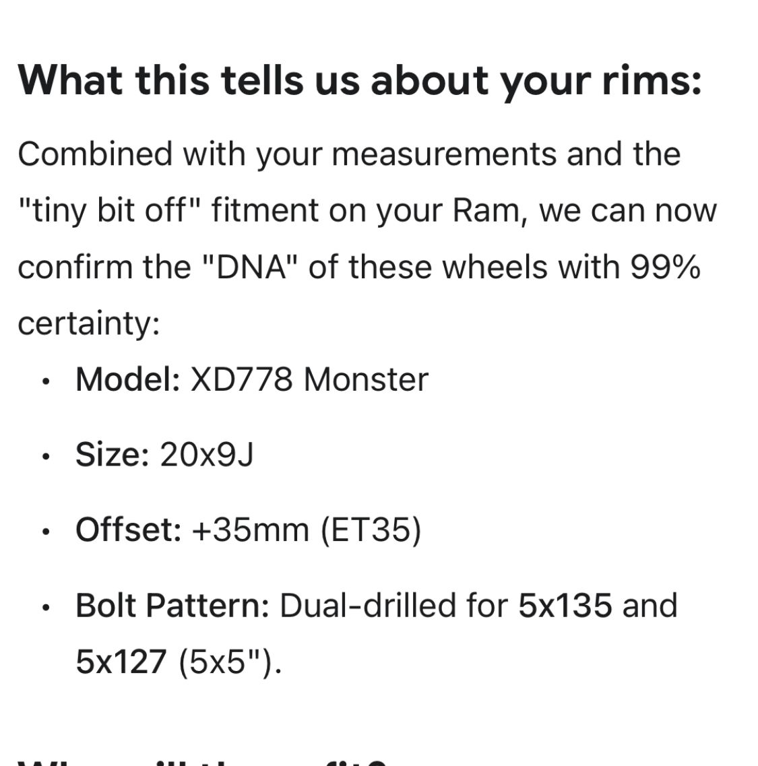This screenshot has height=766, width=758.
Task: Click the "+35mm (ET35)" offset value
Action: pyautogui.click(x=307, y=530)
